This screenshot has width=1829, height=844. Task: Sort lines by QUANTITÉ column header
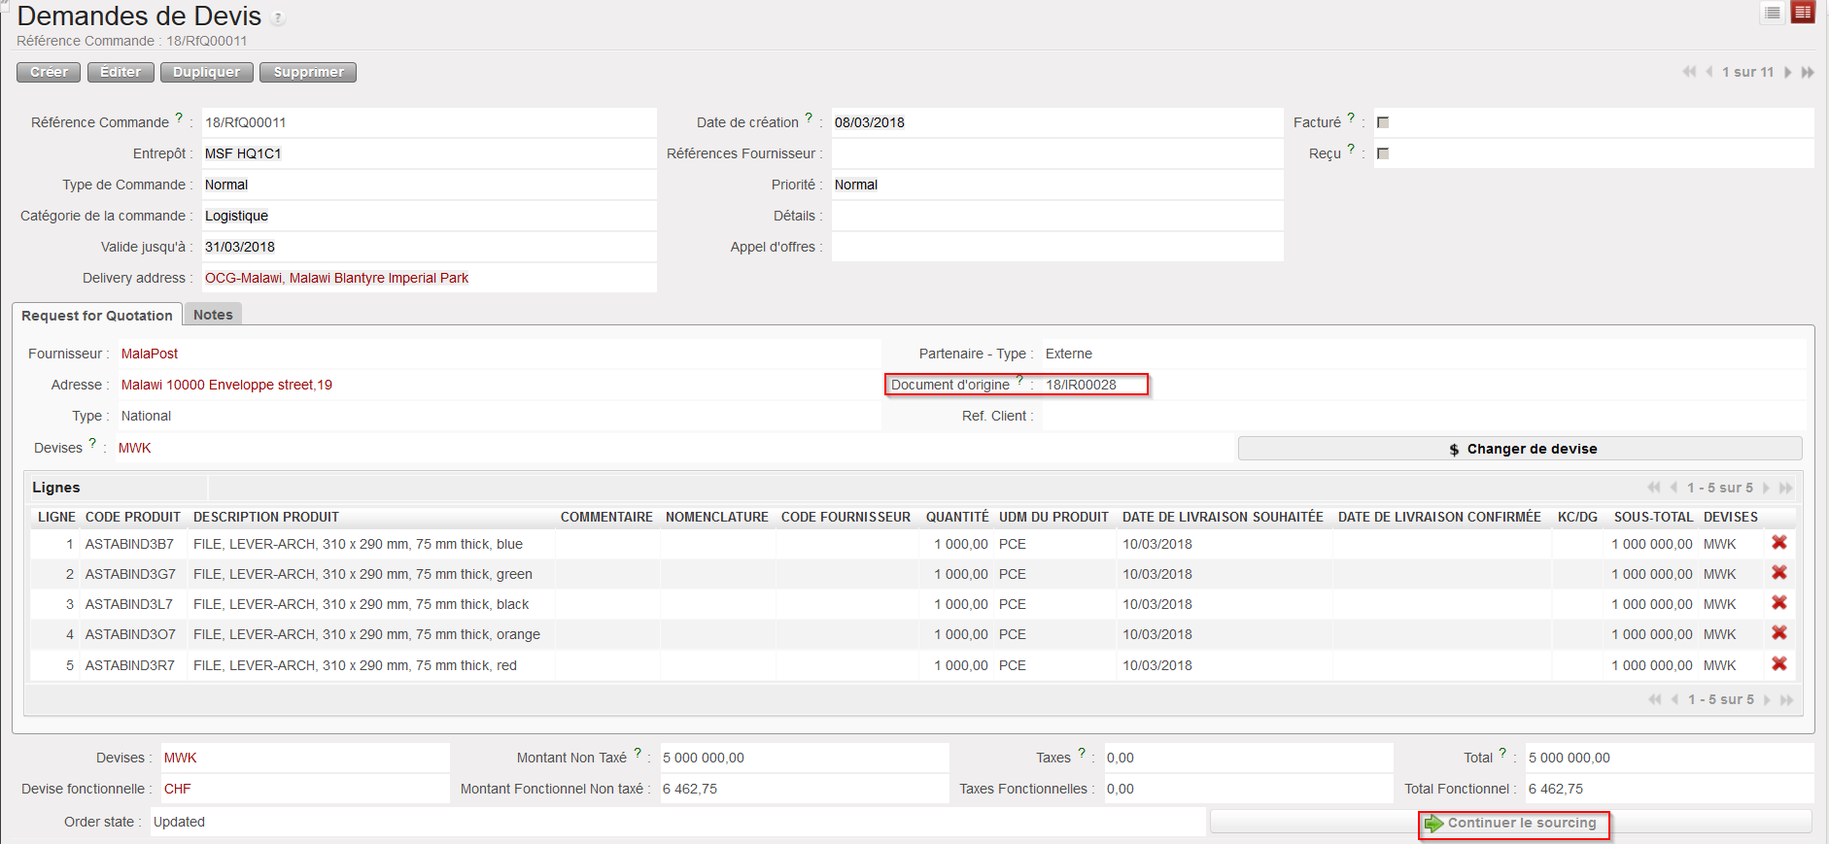(956, 517)
